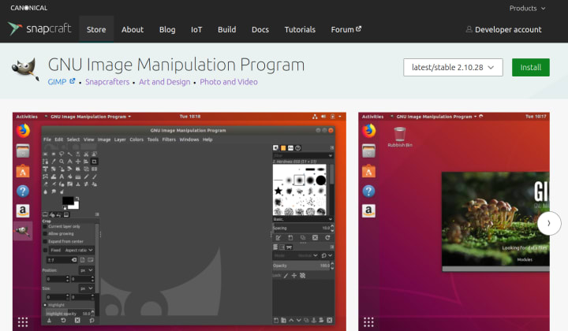This screenshot has height=331, width=568.
Task: Click the black foreground color swatch
Action: (x=67, y=200)
